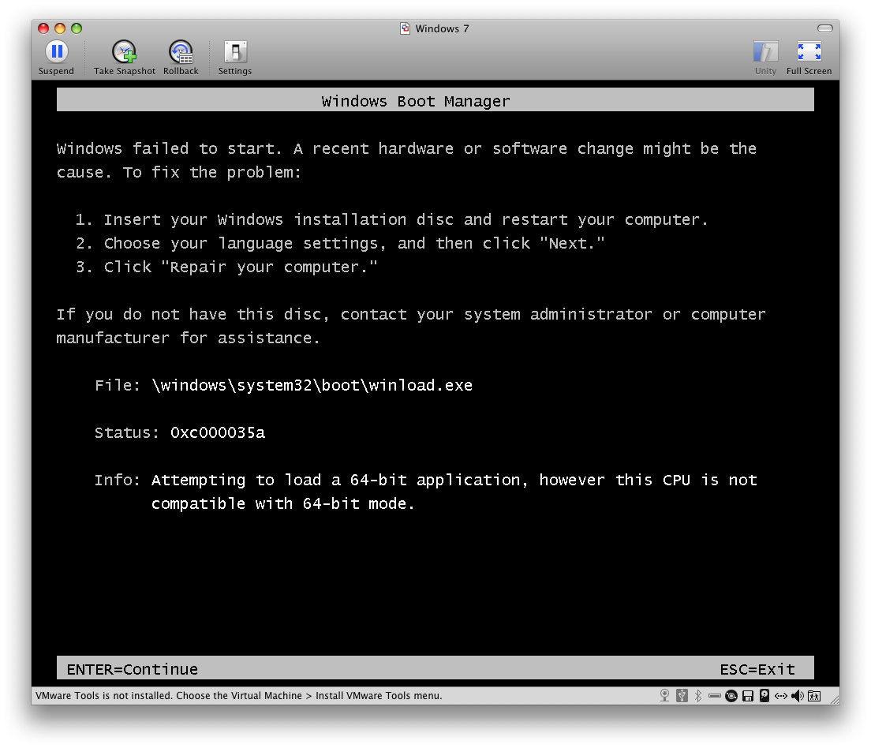Click the status code 0xc000035a
This screenshot has width=871, height=748.
click(217, 432)
